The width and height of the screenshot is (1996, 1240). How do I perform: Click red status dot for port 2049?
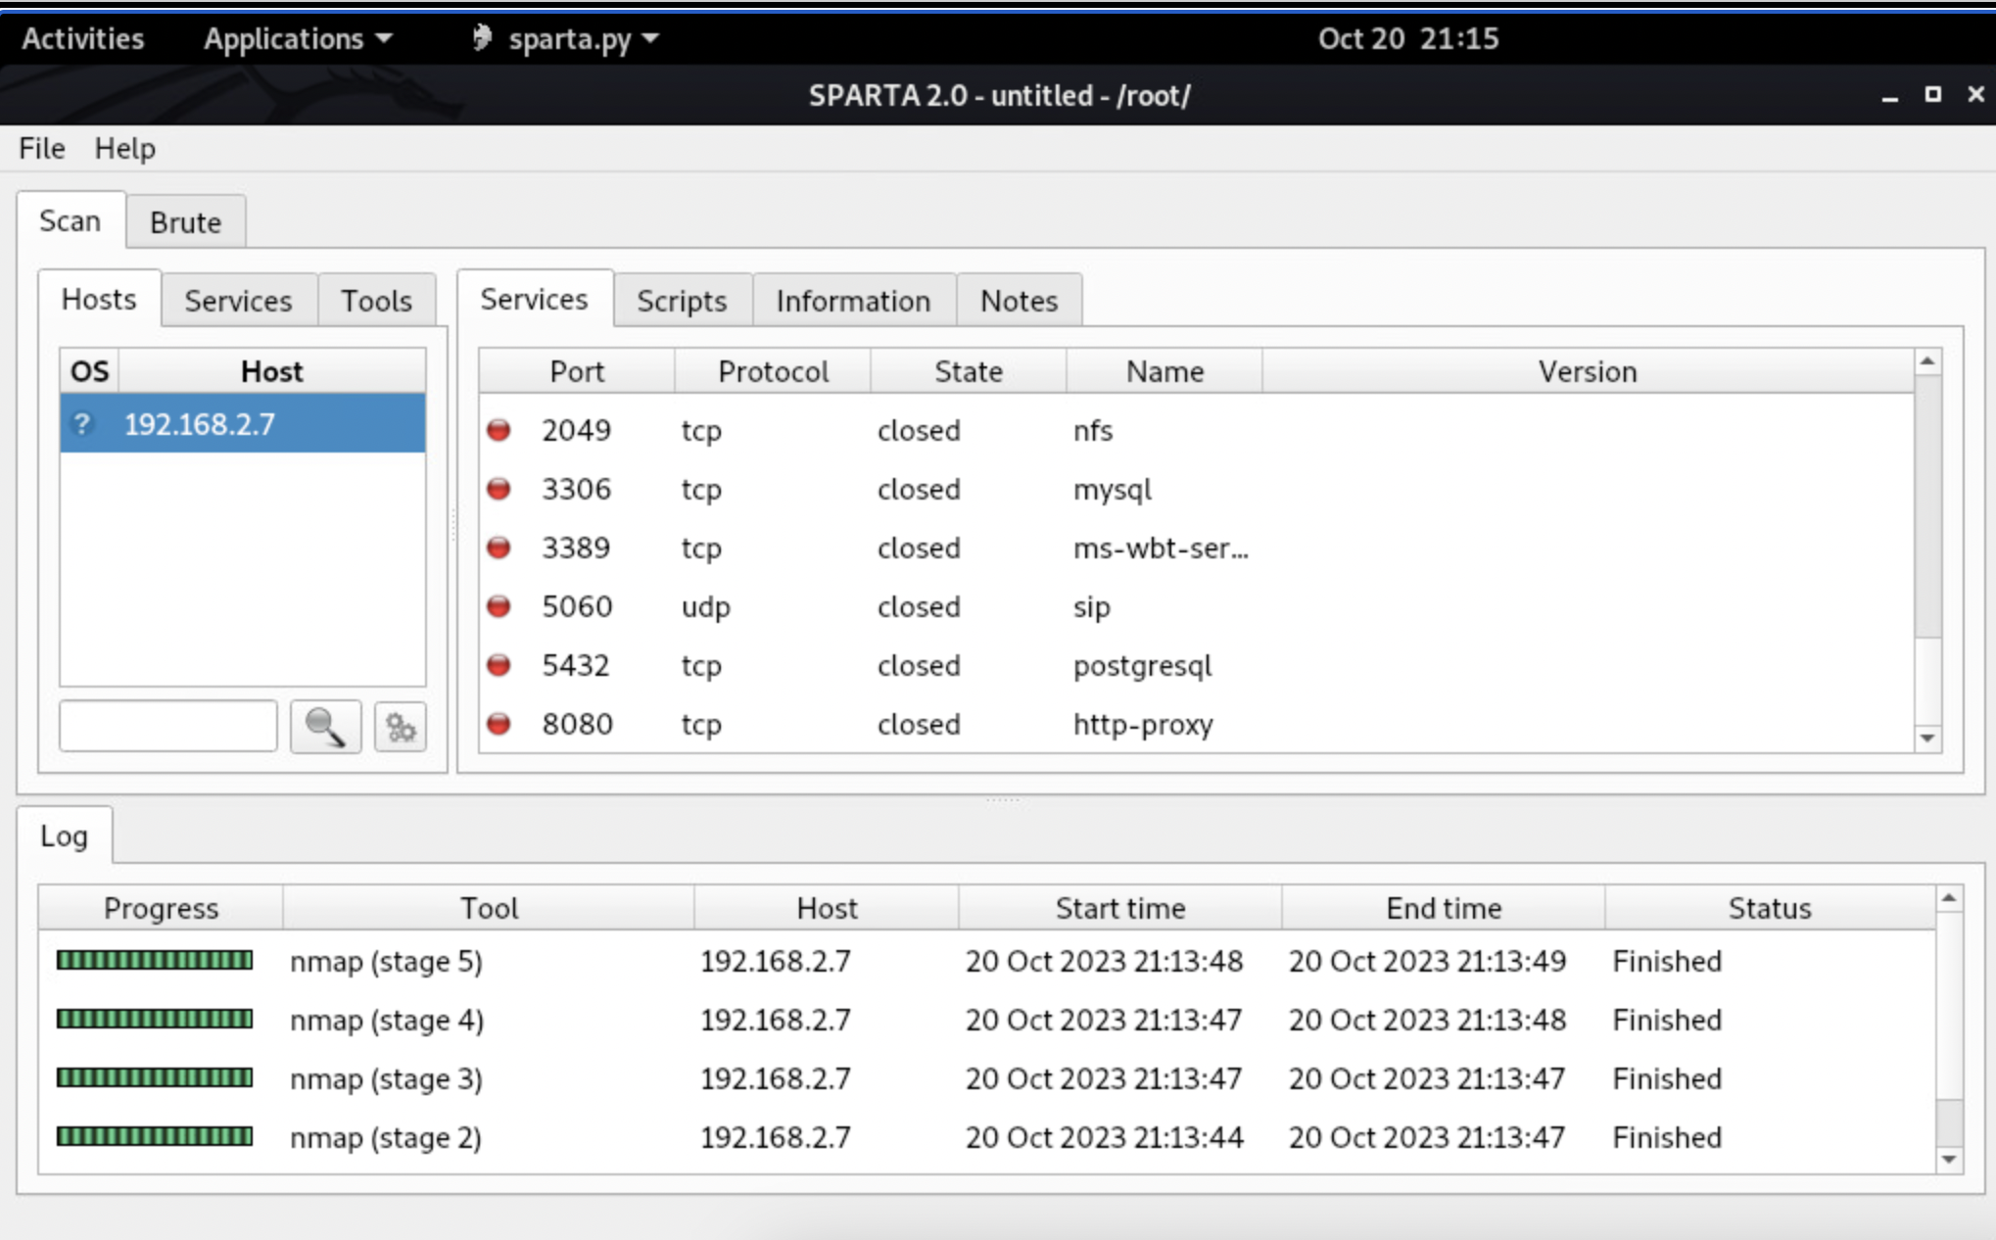pos(499,430)
